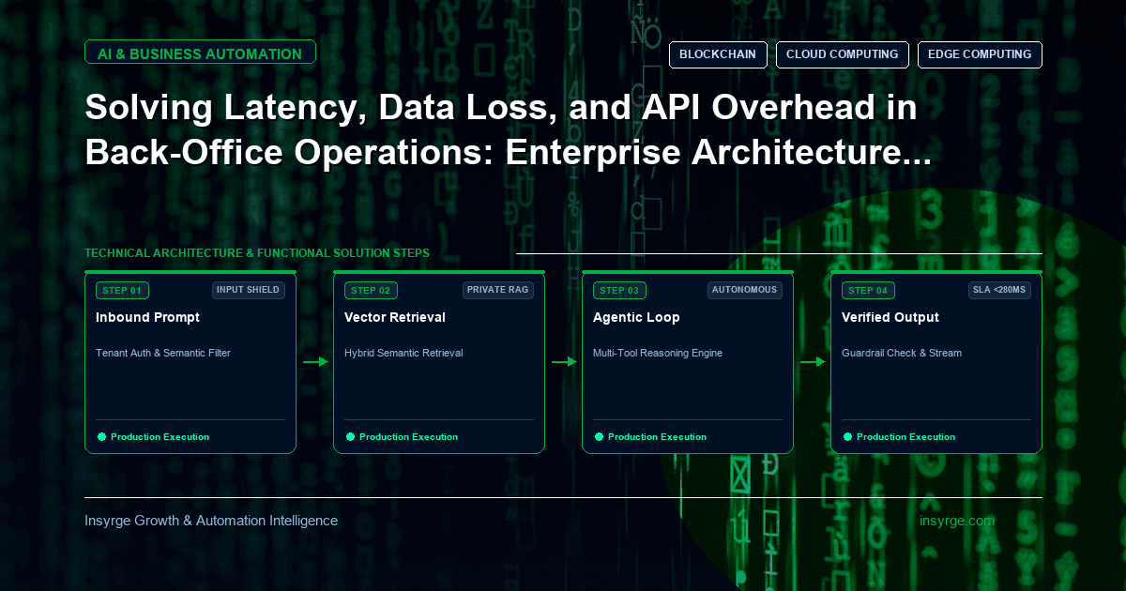Image resolution: width=1126 pixels, height=591 pixels.
Task: Click the STEP 02 badge
Action: pos(371,291)
